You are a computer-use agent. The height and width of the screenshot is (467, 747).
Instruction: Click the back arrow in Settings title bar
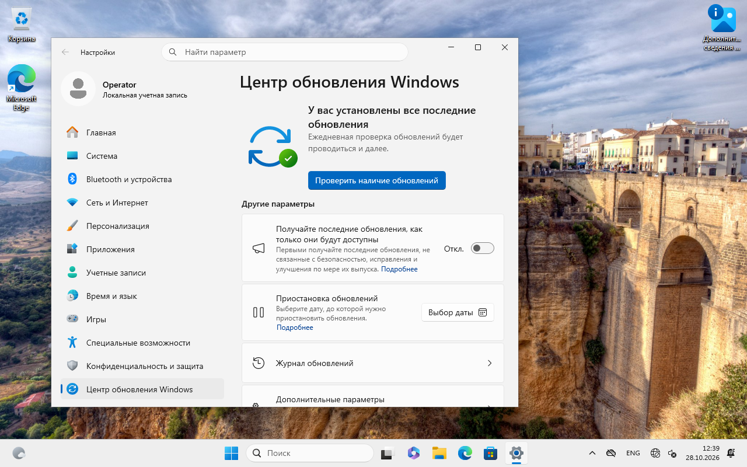point(65,52)
